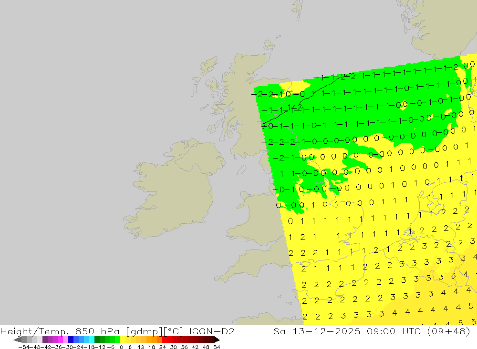Click the date "13-12-2025"
Image resolution: width=477 pixels, height=349 pixels.
coord(326,331)
